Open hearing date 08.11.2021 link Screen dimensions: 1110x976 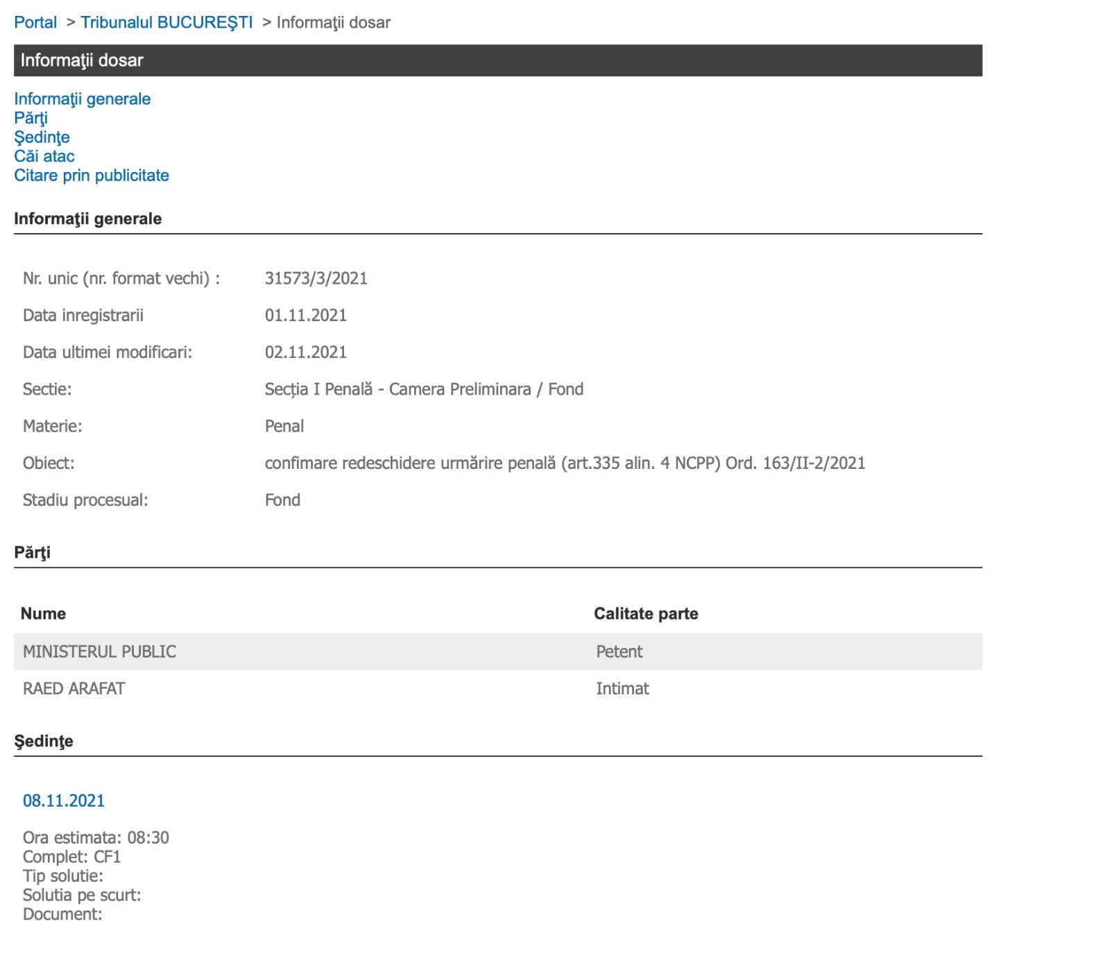coord(64,801)
